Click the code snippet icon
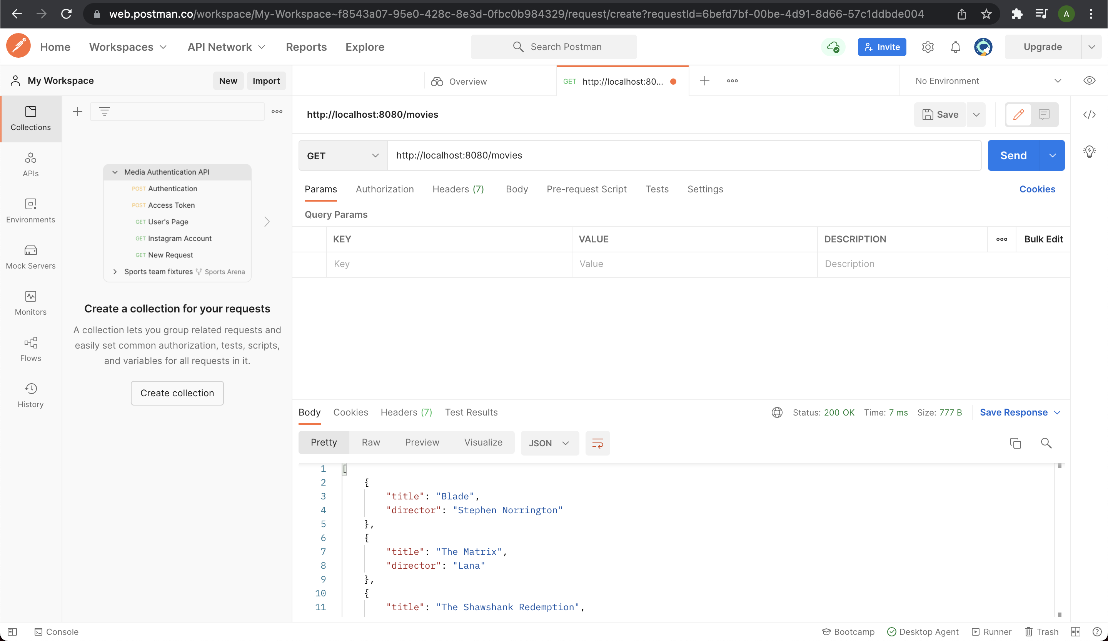Viewport: 1108px width, 641px height. [1089, 115]
